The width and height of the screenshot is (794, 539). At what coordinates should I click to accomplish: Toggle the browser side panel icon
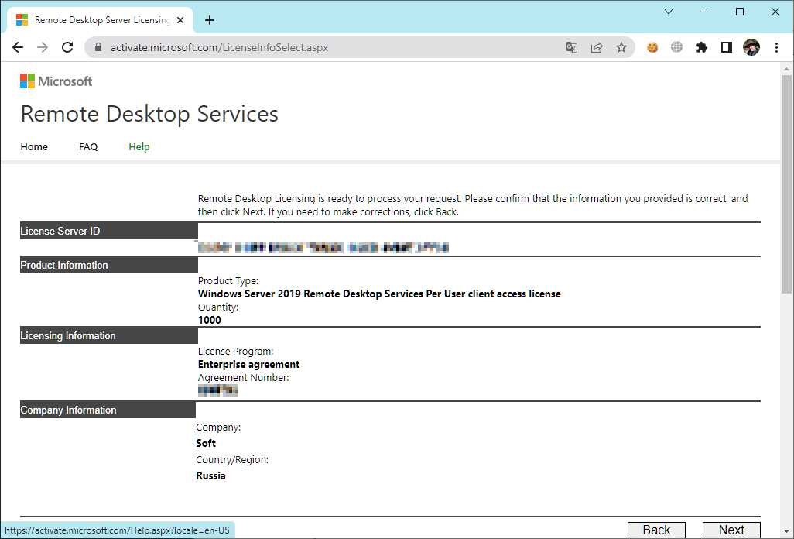(x=726, y=47)
